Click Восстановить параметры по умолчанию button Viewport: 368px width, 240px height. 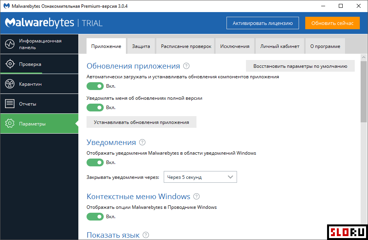point(300,66)
